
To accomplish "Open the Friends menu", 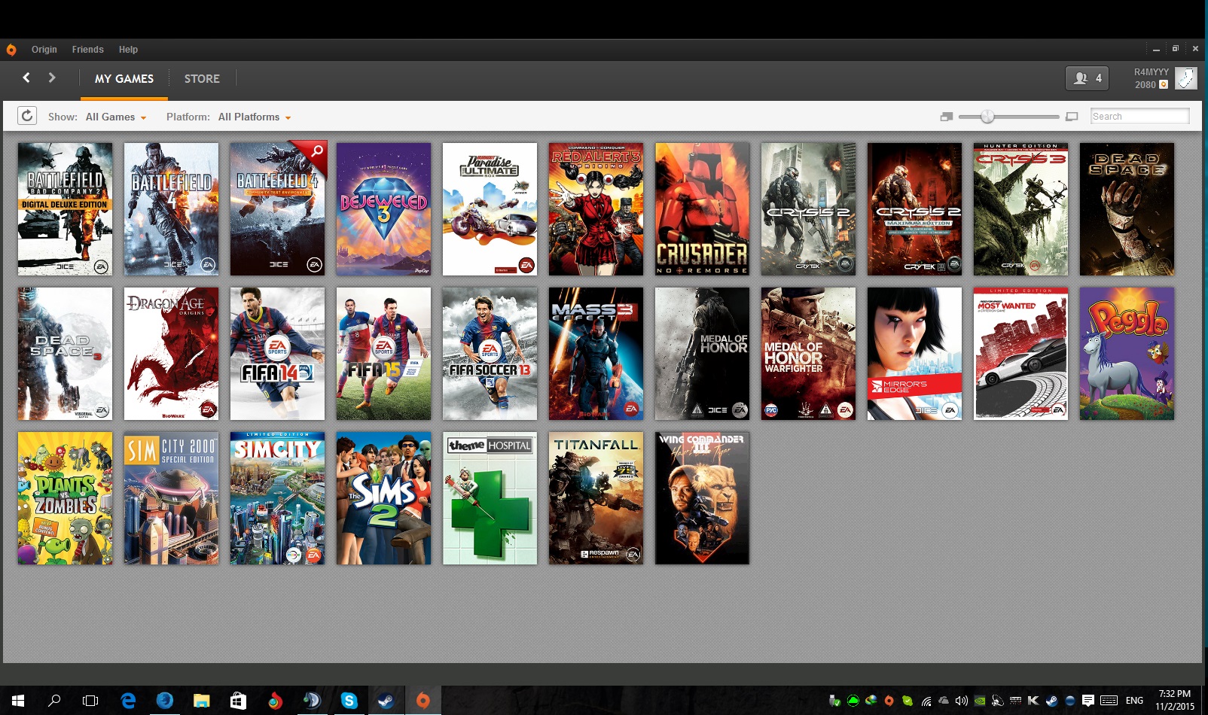I will [x=88, y=50].
